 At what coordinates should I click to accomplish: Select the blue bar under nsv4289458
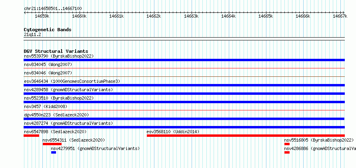[x=184, y=94]
